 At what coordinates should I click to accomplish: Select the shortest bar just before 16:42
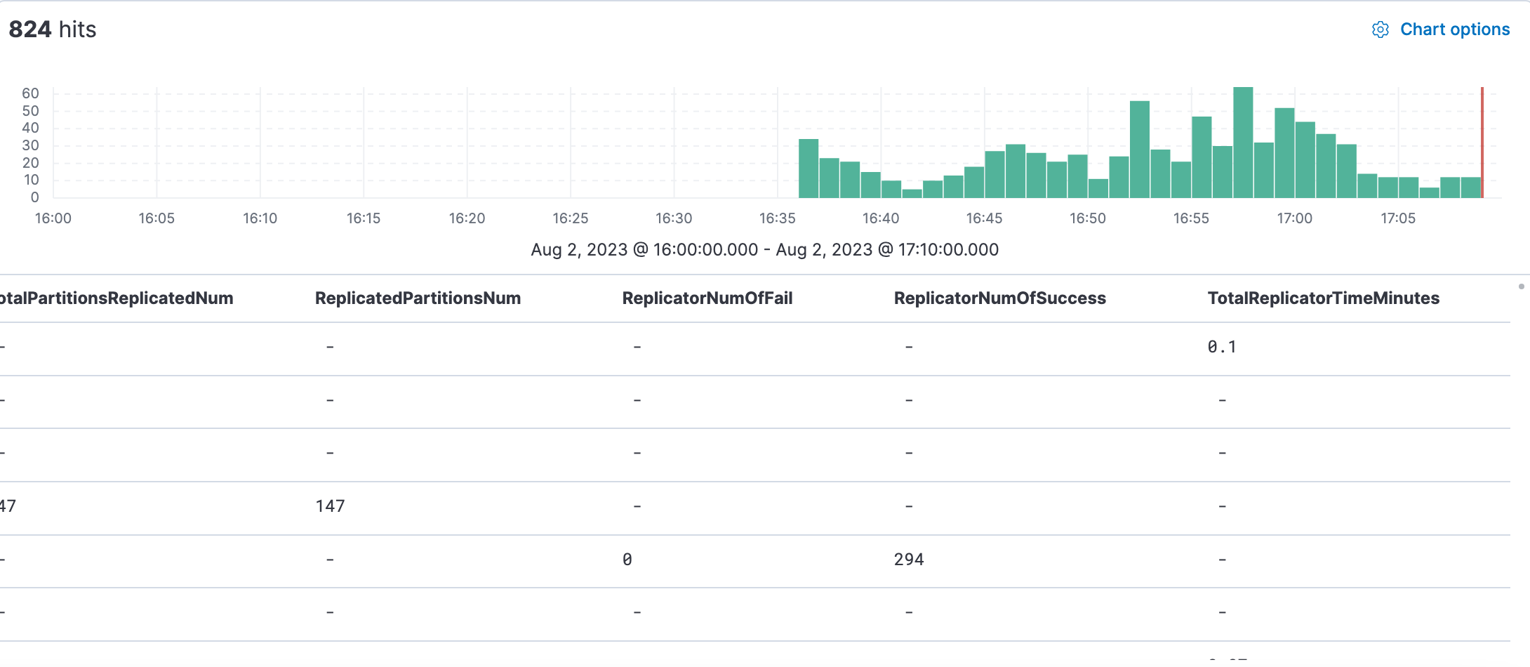(912, 193)
